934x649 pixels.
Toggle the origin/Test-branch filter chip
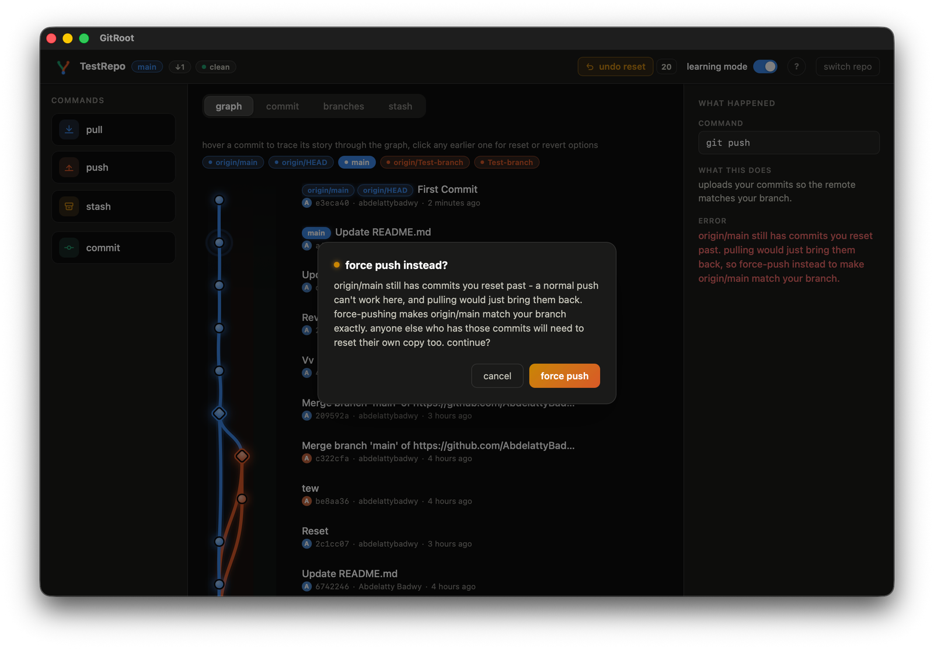tap(425, 162)
